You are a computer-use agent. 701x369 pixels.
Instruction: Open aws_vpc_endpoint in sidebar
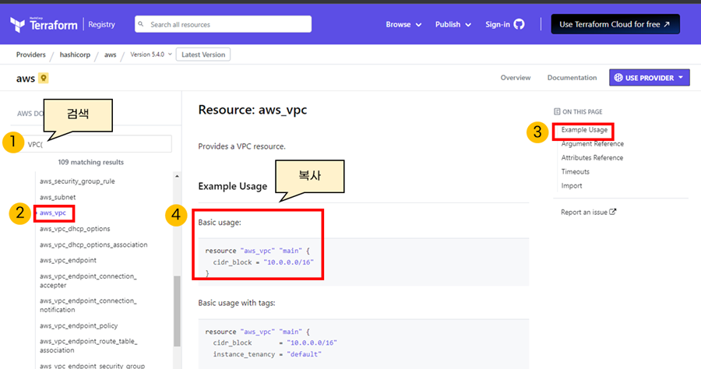[68, 261]
